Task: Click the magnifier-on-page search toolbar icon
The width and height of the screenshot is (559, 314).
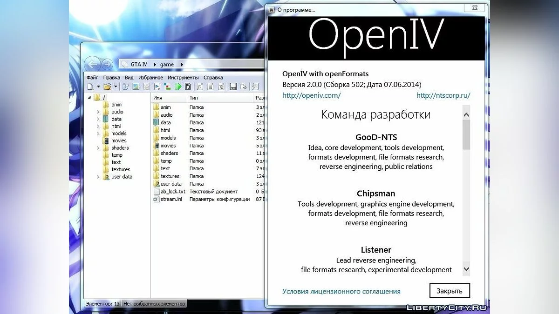Action: pyautogui.click(x=199, y=87)
